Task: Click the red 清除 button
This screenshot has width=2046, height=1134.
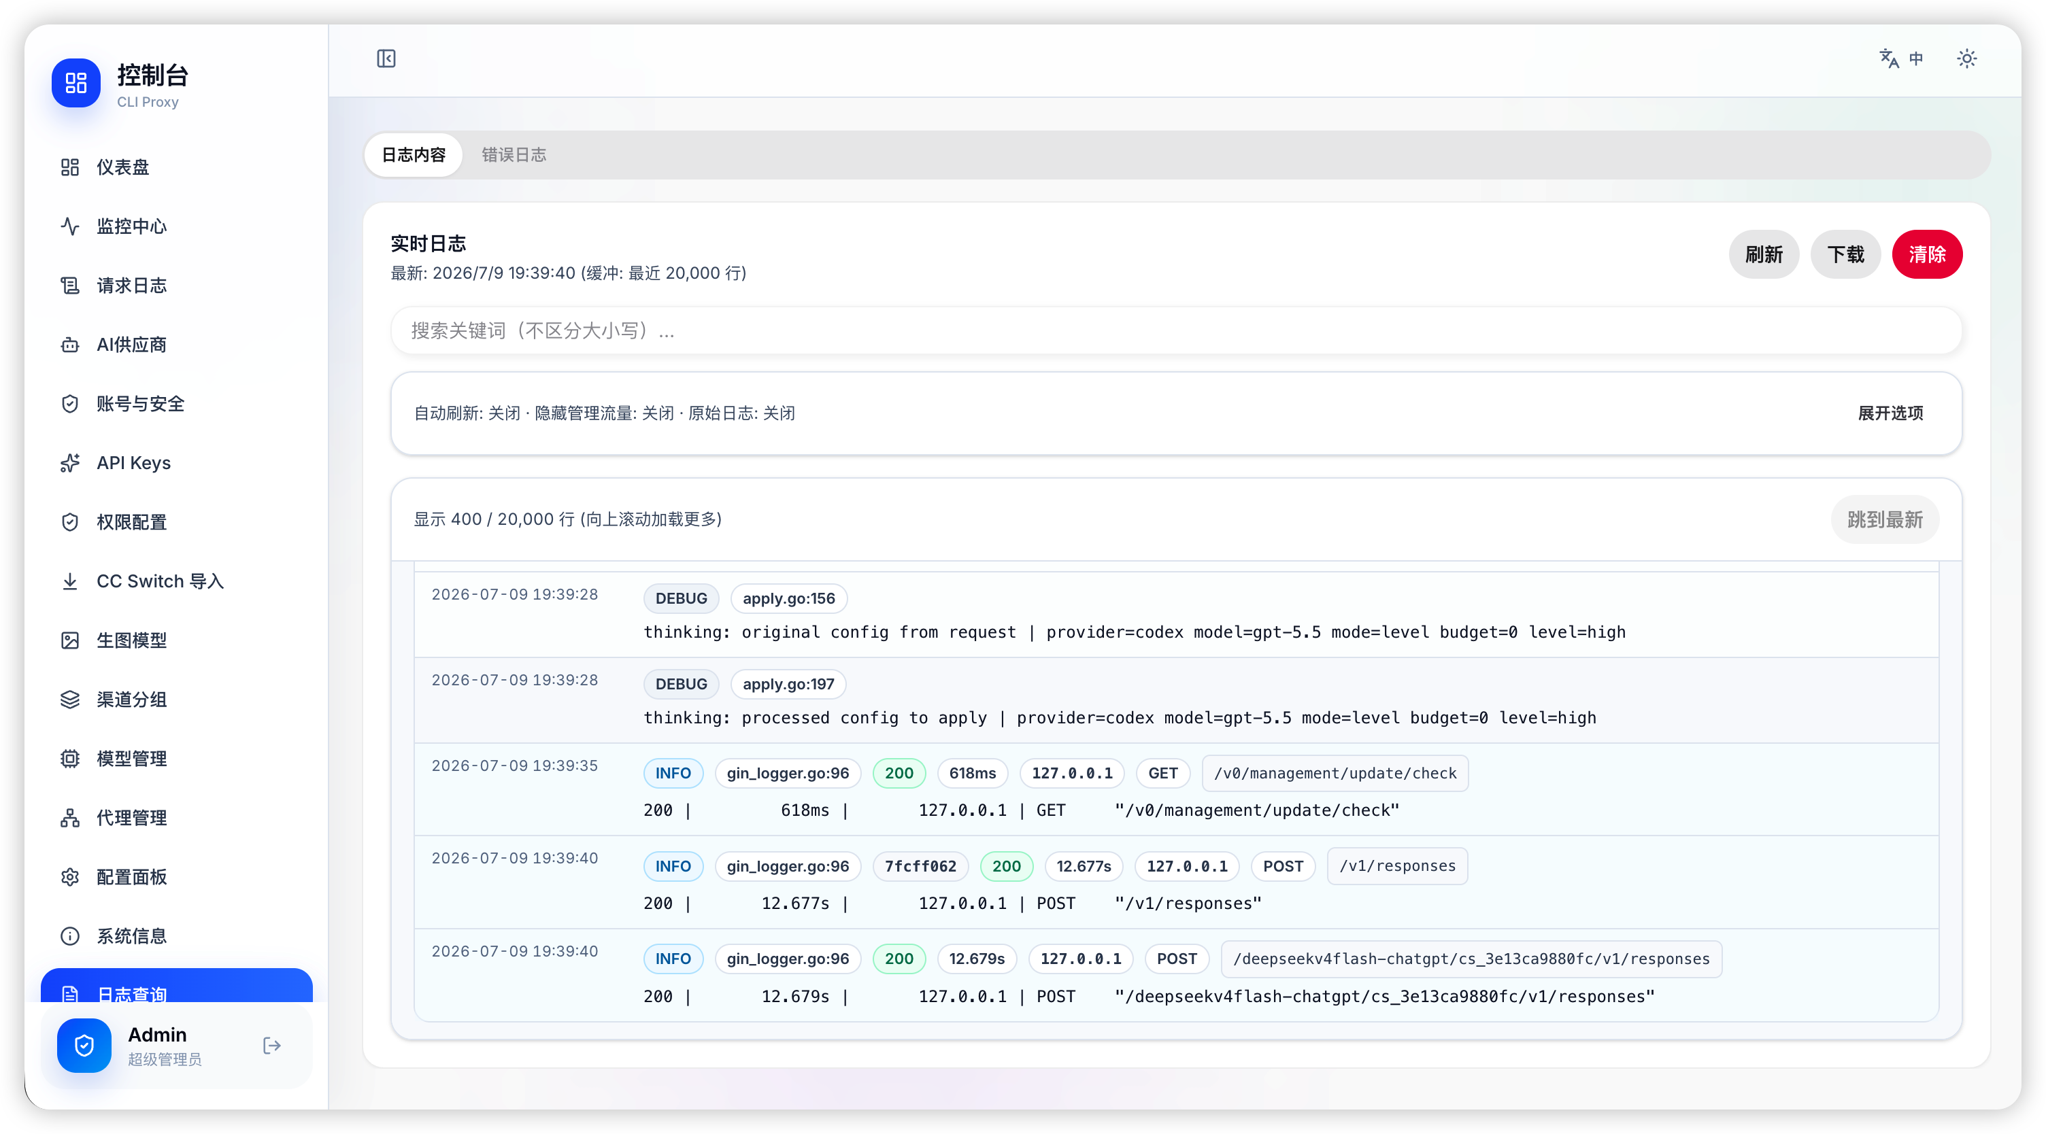Action: tap(1927, 254)
